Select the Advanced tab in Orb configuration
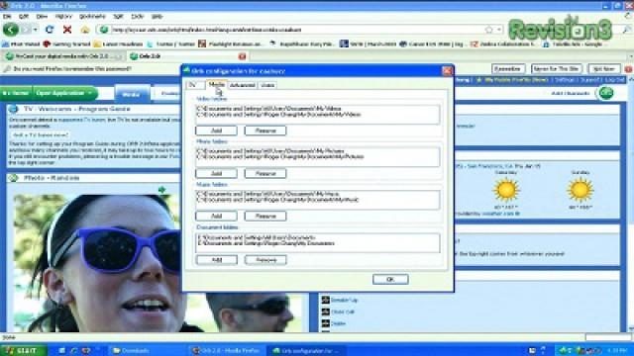The height and width of the screenshot is (356, 634). click(243, 85)
